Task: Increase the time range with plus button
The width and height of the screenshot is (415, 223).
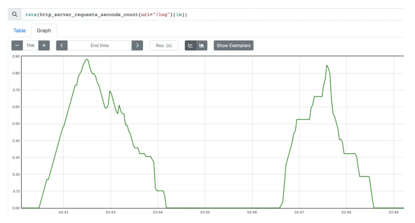Action: tap(44, 45)
